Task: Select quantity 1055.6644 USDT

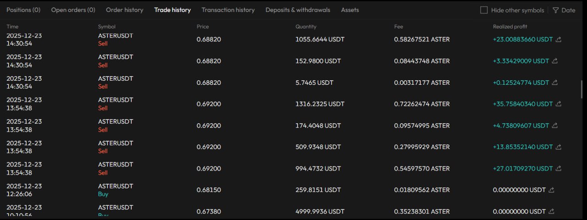Action: click(320, 39)
